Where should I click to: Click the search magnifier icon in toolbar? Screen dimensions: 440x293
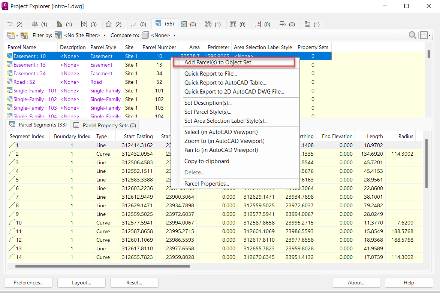tap(412, 35)
